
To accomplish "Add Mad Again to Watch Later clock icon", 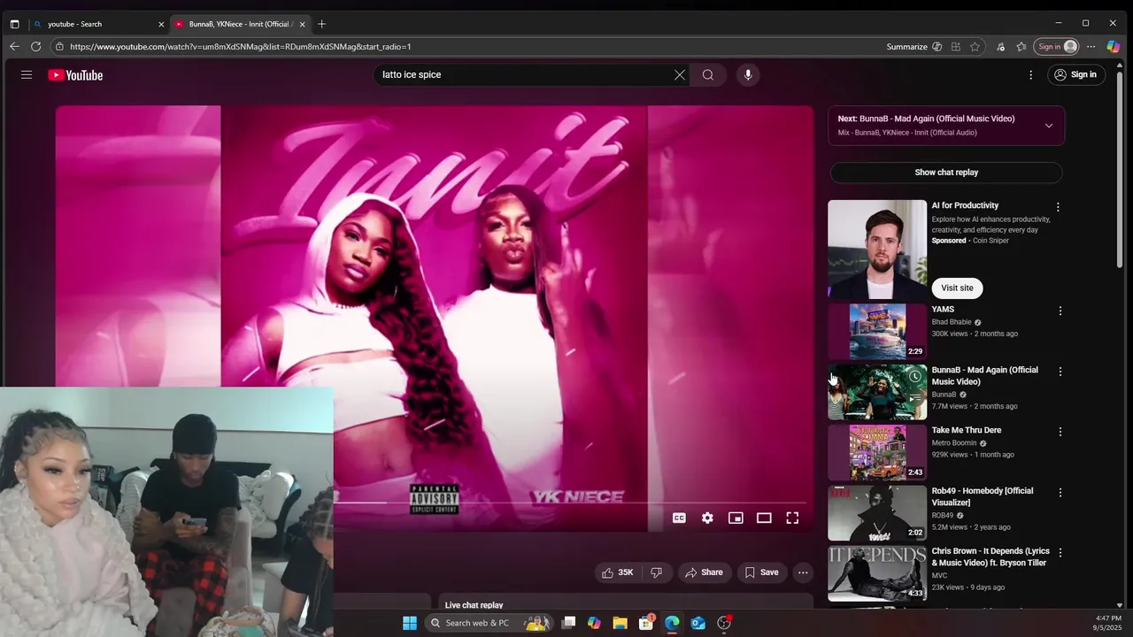I will [x=914, y=377].
